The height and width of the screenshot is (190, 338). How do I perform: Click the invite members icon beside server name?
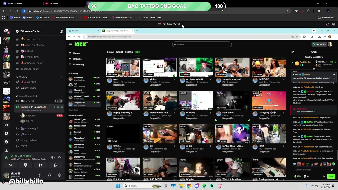(62, 31)
